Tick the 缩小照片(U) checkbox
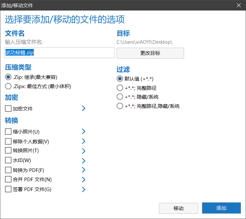This screenshot has width=246, height=219. (x=8, y=132)
